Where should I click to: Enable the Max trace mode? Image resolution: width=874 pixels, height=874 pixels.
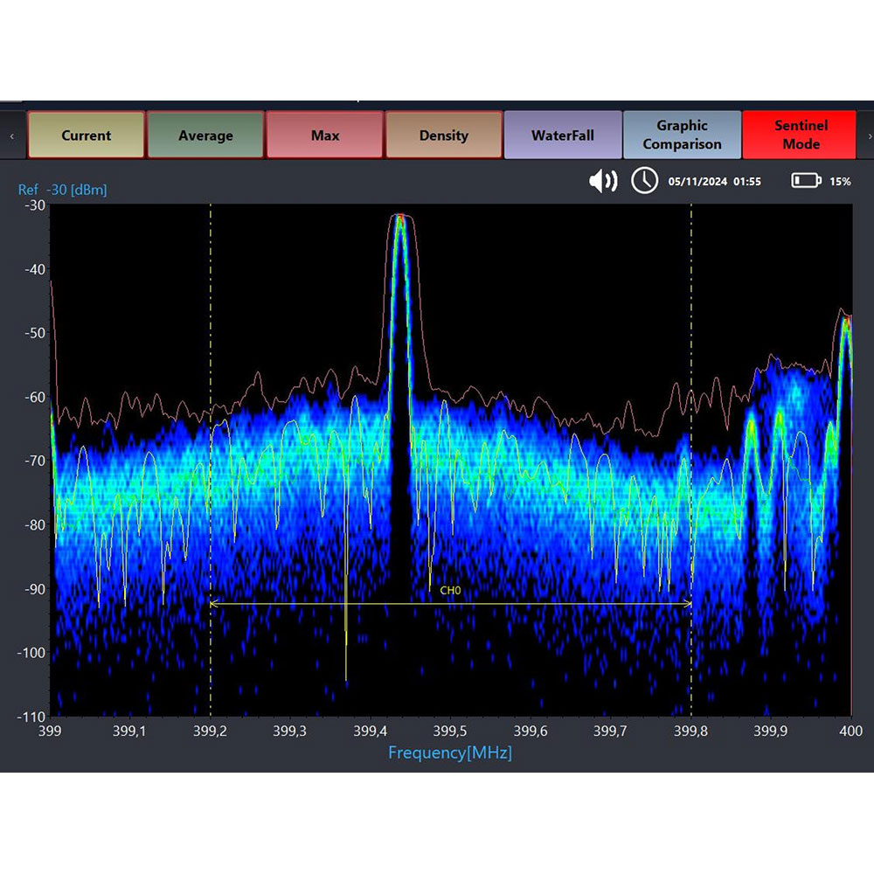click(x=324, y=135)
